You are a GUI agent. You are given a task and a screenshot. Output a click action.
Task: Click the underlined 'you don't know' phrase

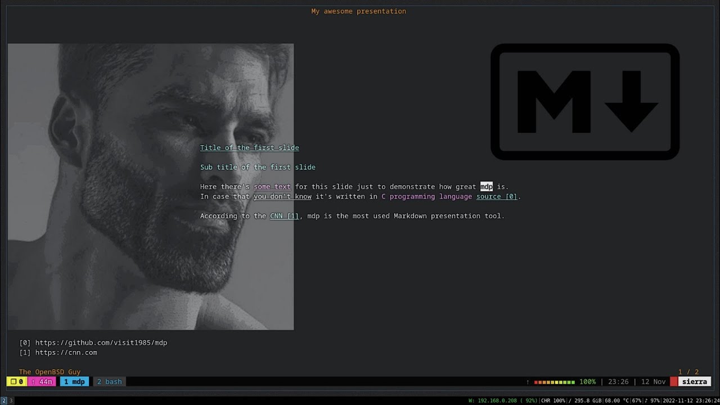point(282,197)
